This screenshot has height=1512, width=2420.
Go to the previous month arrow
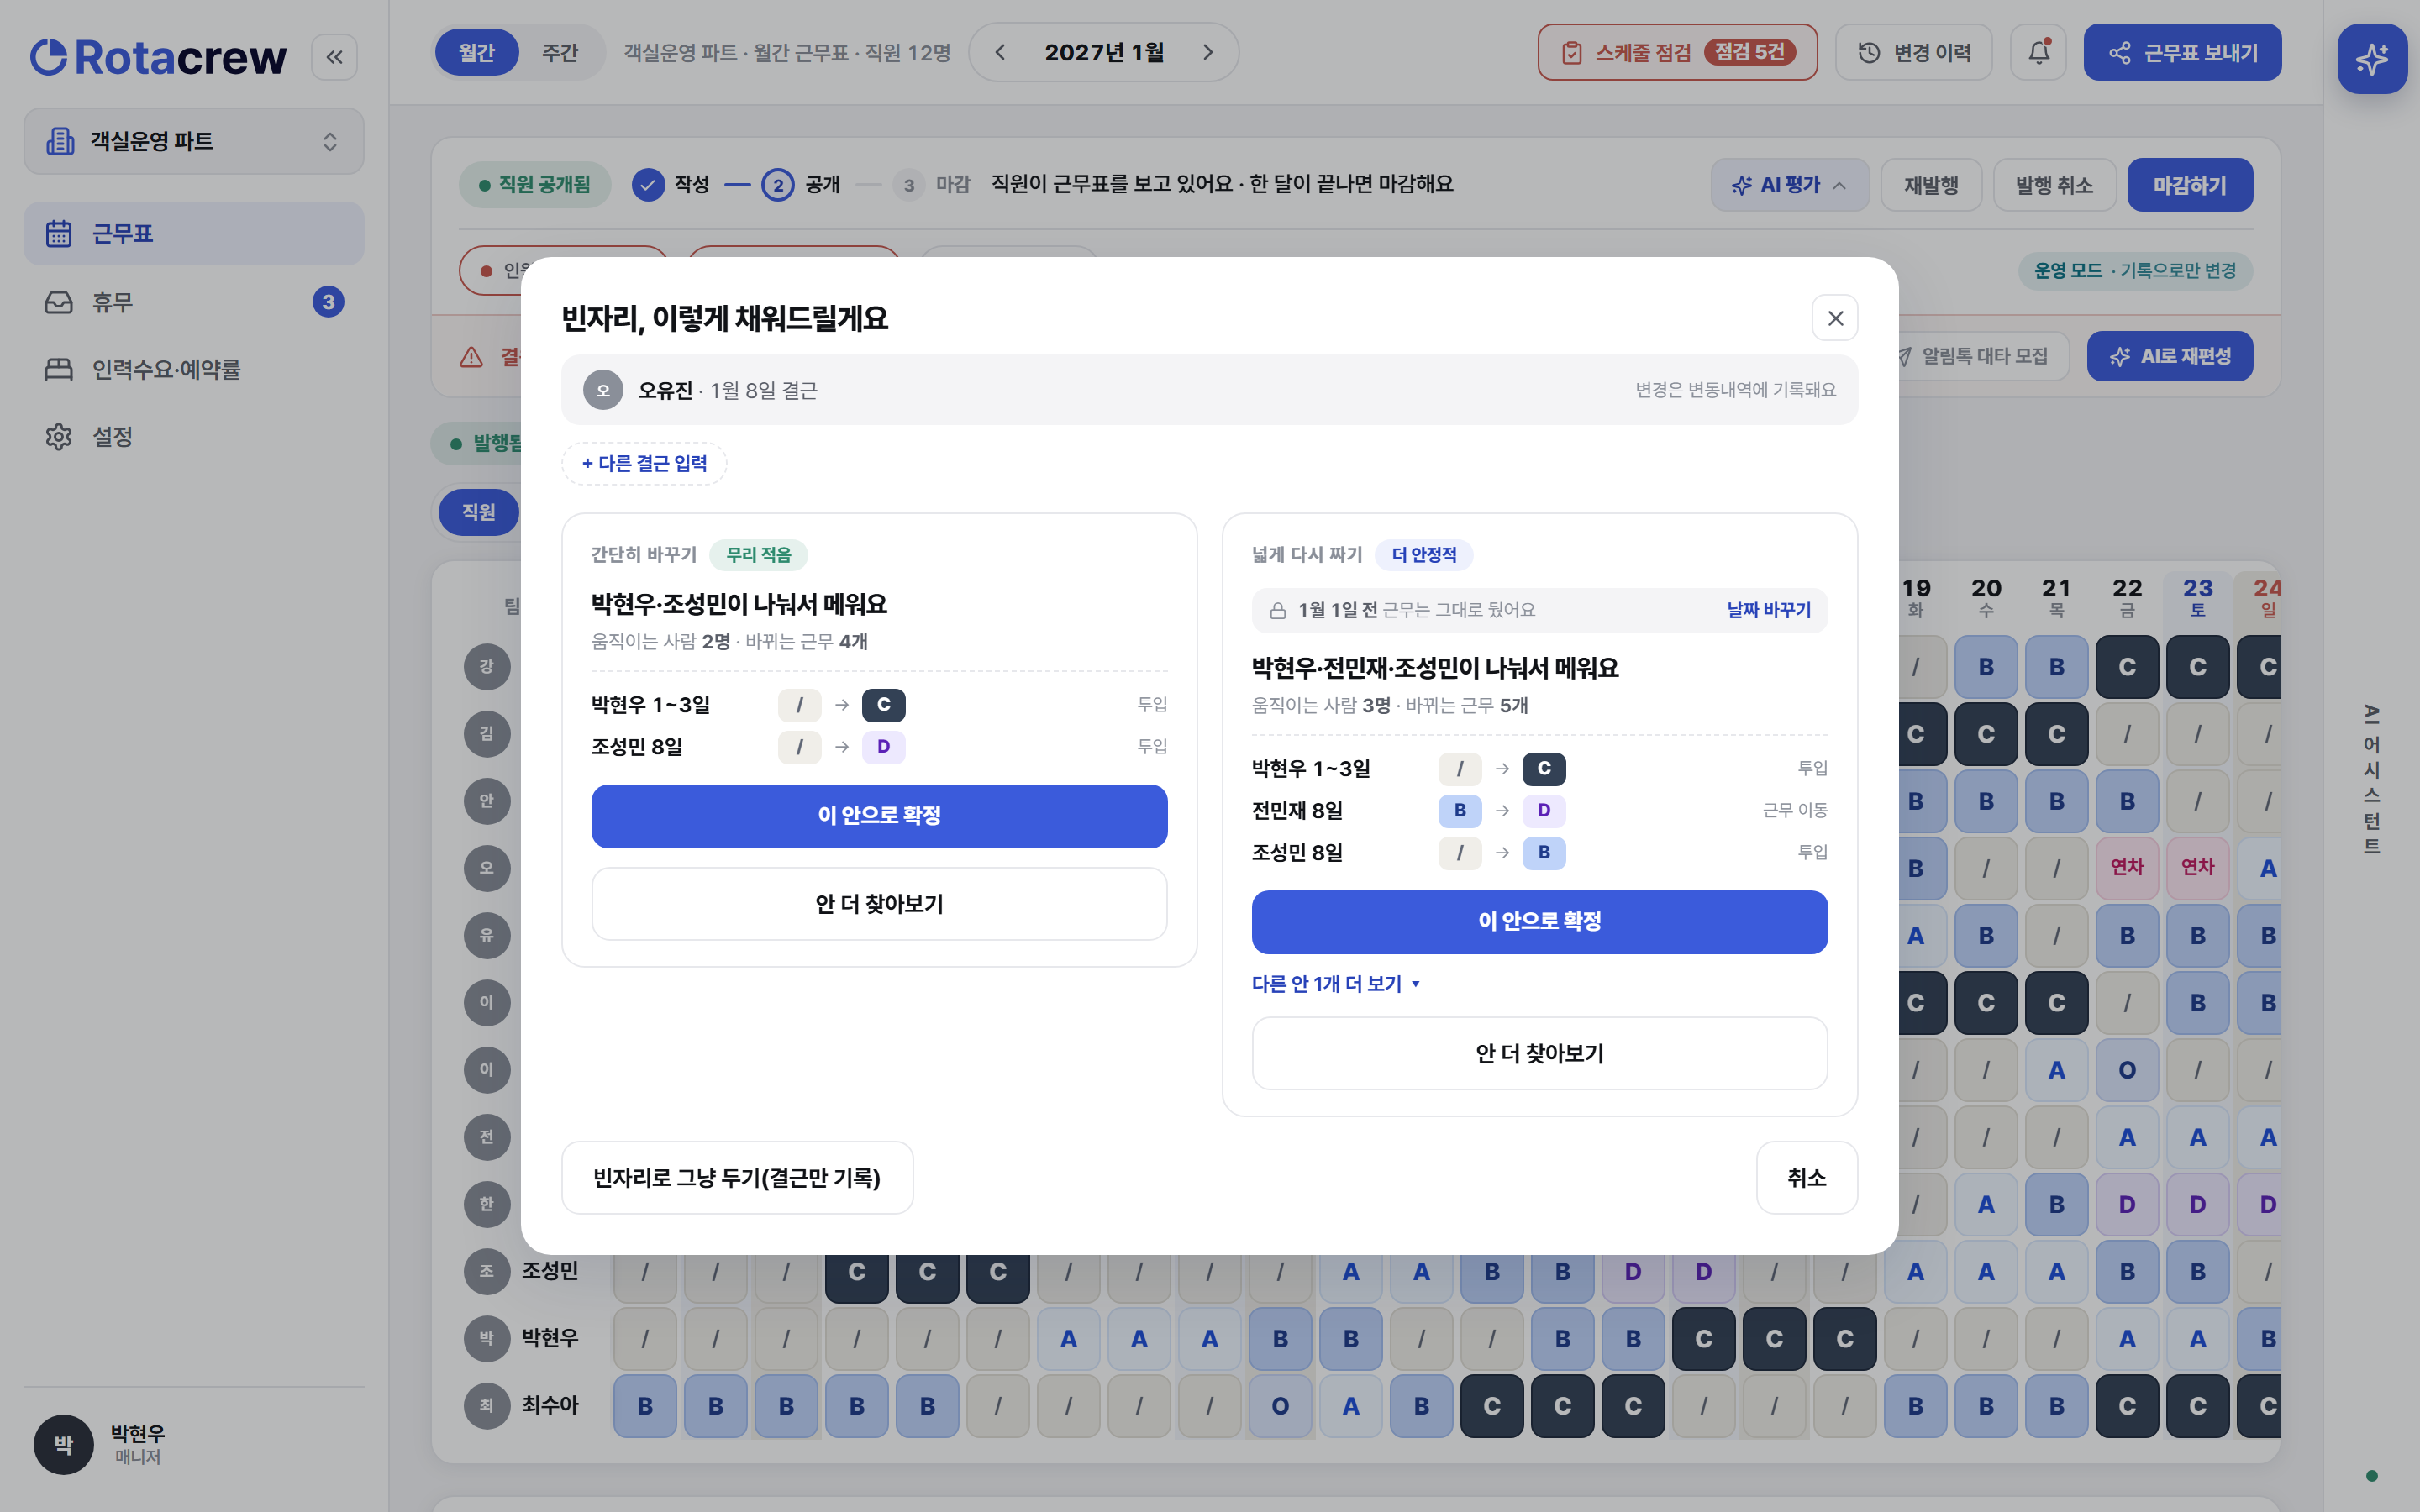click(1000, 52)
